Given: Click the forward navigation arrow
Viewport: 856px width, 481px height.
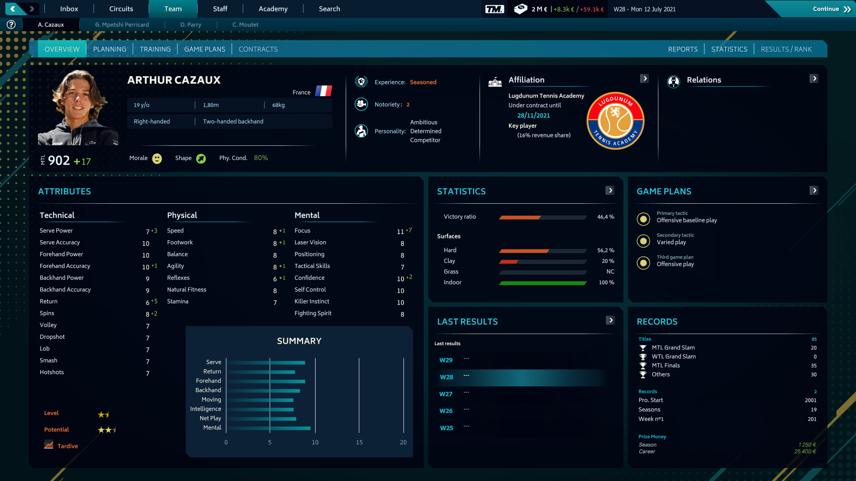Looking at the screenshot, I should click(32, 9).
